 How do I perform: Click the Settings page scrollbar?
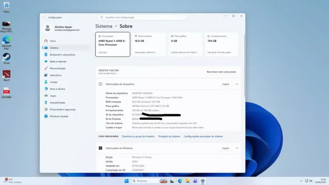click(x=244, y=65)
